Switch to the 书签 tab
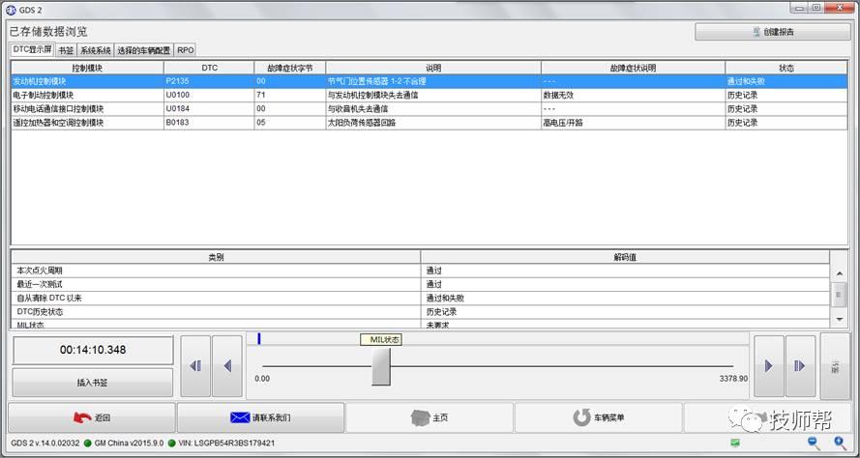The width and height of the screenshot is (860, 458). (66, 50)
